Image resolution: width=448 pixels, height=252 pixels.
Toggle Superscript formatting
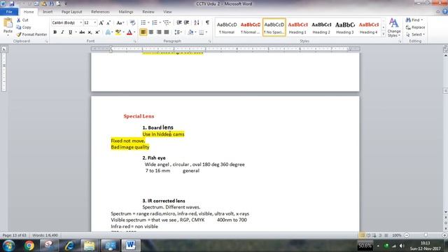point(97,32)
